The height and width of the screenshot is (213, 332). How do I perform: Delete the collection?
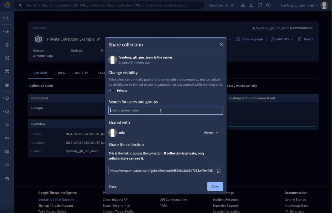coord(306,39)
